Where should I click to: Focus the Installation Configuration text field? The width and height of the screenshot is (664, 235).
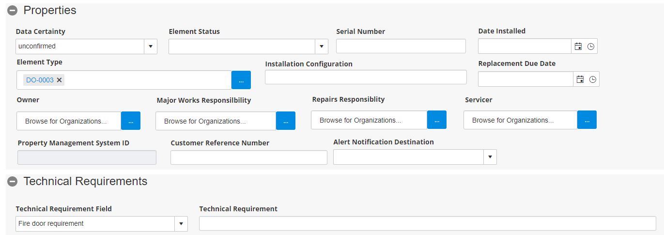click(366, 77)
